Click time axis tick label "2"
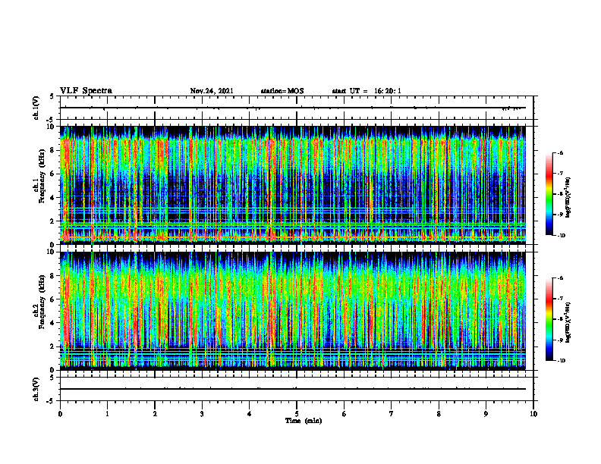 pos(155,414)
